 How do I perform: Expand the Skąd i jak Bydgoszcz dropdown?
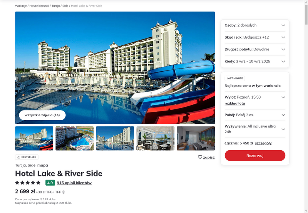pyautogui.click(x=255, y=37)
